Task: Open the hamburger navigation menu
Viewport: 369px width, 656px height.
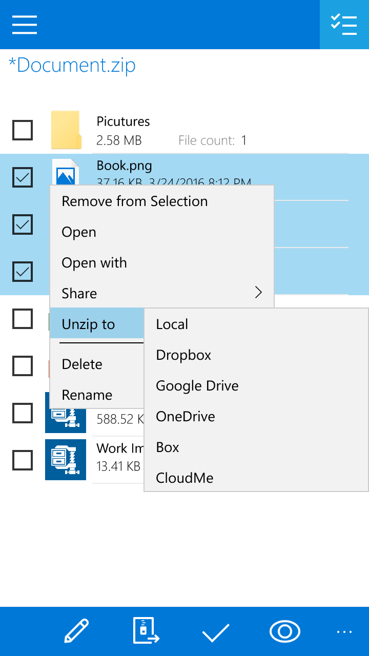Action: click(25, 24)
